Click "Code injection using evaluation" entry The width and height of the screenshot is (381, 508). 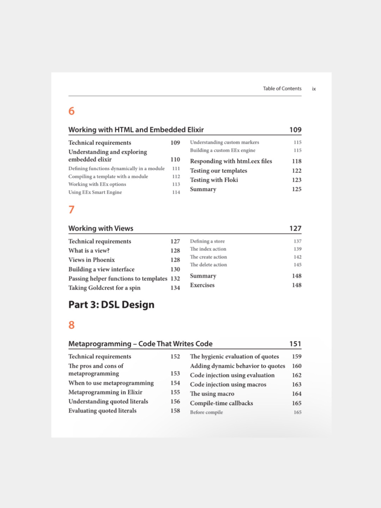pyautogui.click(x=232, y=375)
